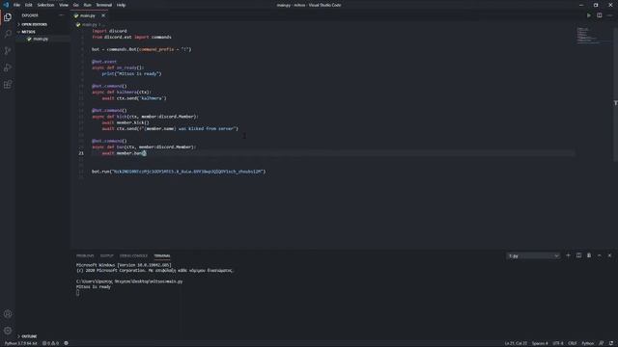Viewport: 618px width, 347px height.
Task: Open the Edit menu
Action: 29,5
